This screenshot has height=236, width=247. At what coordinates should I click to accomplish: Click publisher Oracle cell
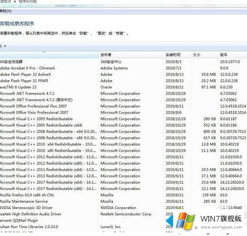[x=106, y=87]
